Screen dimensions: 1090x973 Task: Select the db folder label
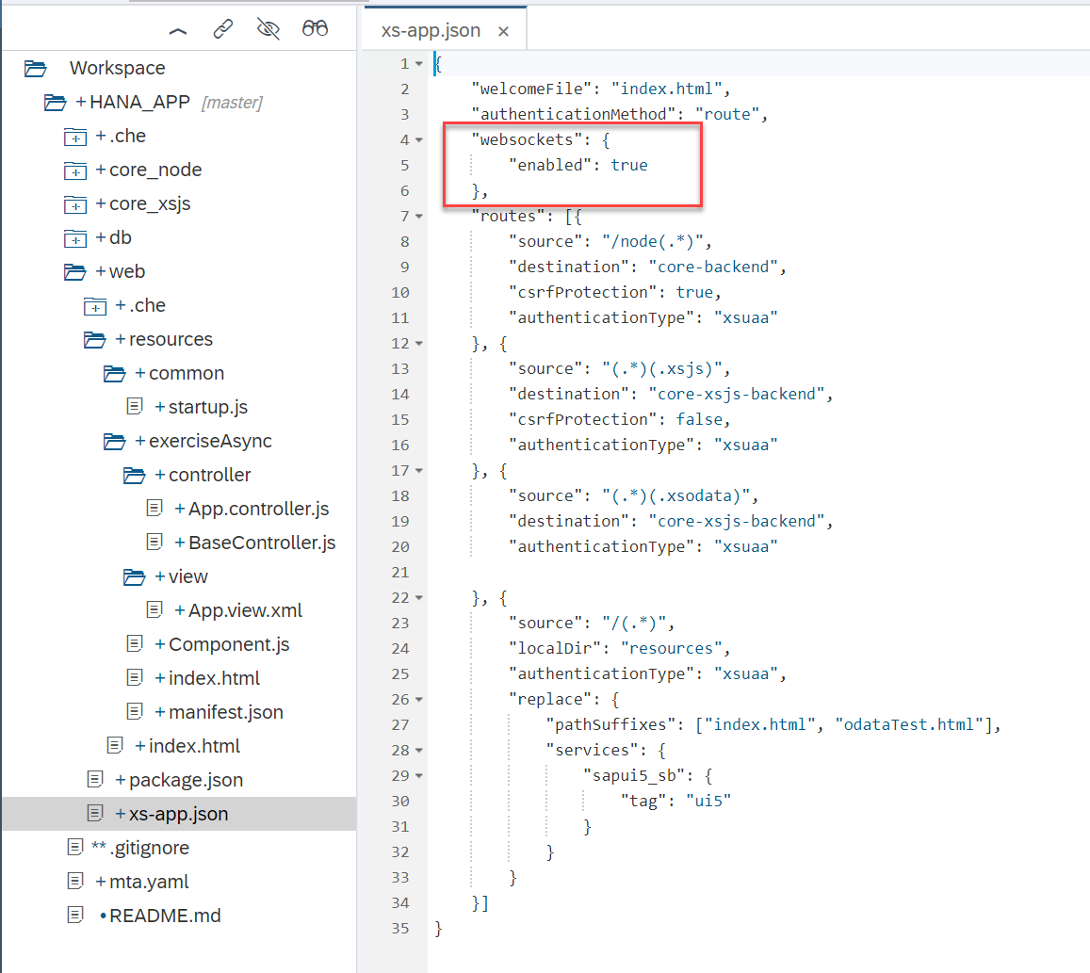[121, 237]
